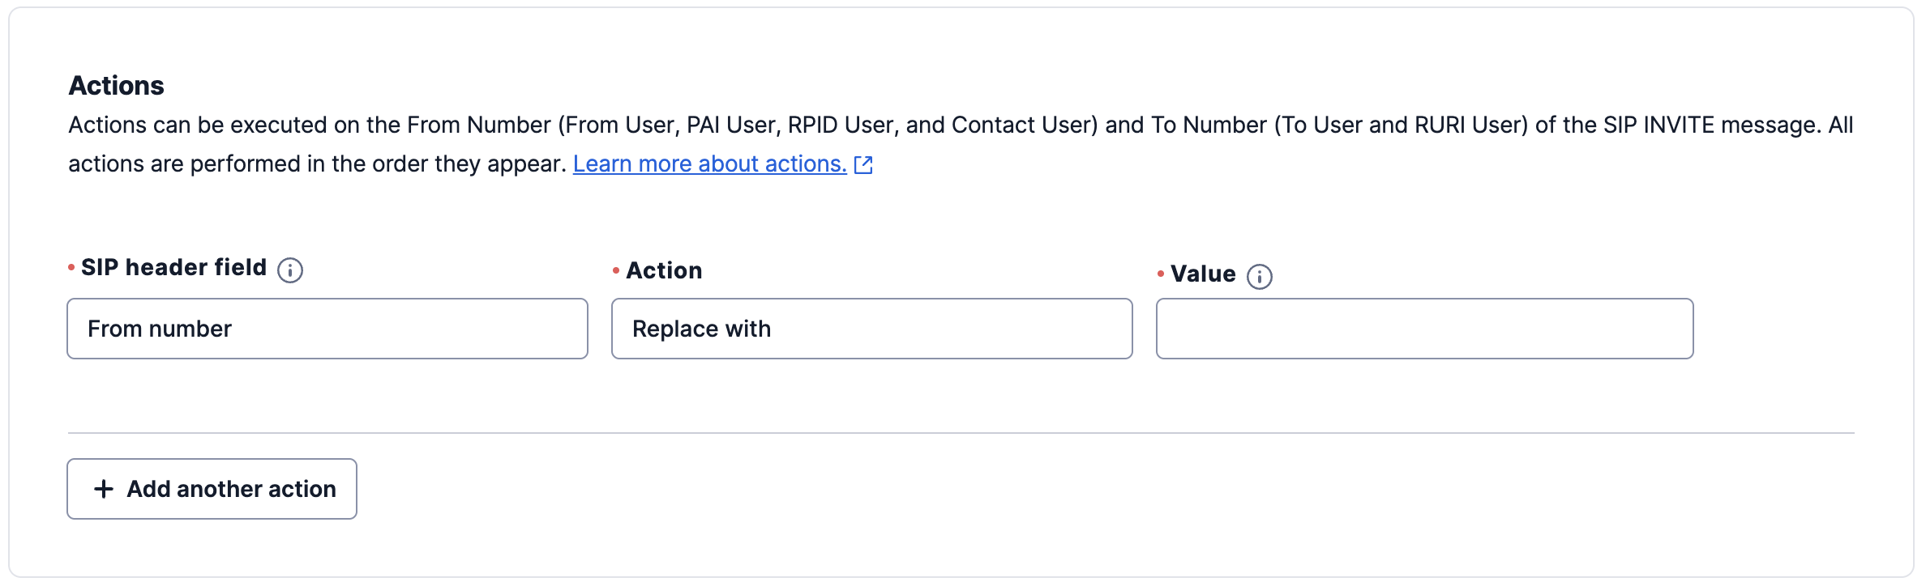Click the Value label text
Viewport: 1926px width, 586px height.
[x=1204, y=274]
